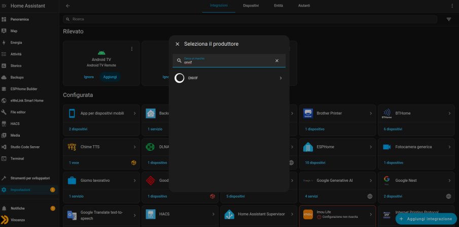Open Impostazioni gear icon

(x=4, y=190)
